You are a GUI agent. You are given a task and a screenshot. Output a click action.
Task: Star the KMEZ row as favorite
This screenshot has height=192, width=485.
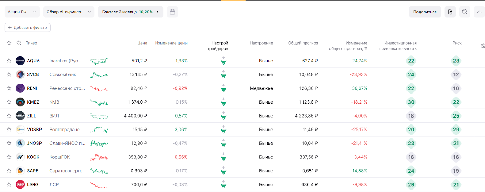coord(9,102)
